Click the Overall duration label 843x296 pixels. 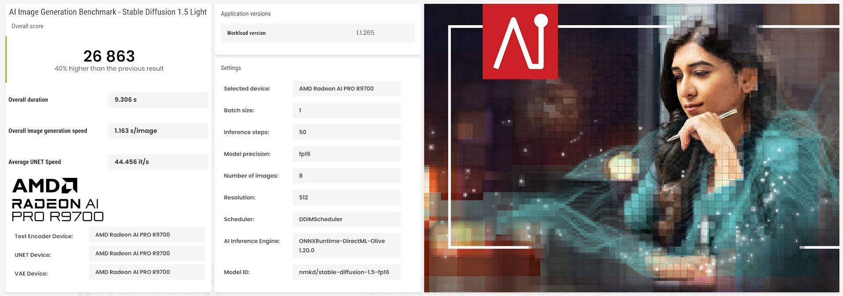tap(28, 100)
